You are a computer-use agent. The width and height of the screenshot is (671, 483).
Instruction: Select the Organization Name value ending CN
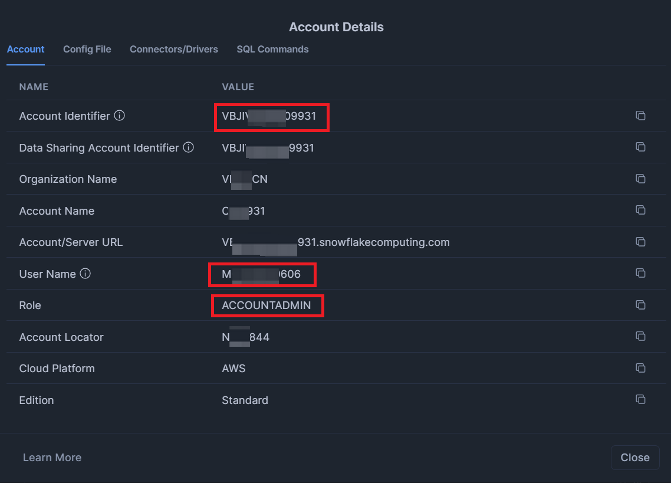point(245,179)
